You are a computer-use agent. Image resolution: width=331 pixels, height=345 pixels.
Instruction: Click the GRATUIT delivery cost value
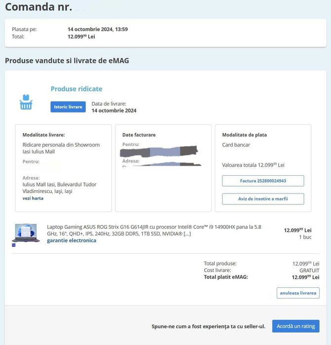pyautogui.click(x=309, y=270)
